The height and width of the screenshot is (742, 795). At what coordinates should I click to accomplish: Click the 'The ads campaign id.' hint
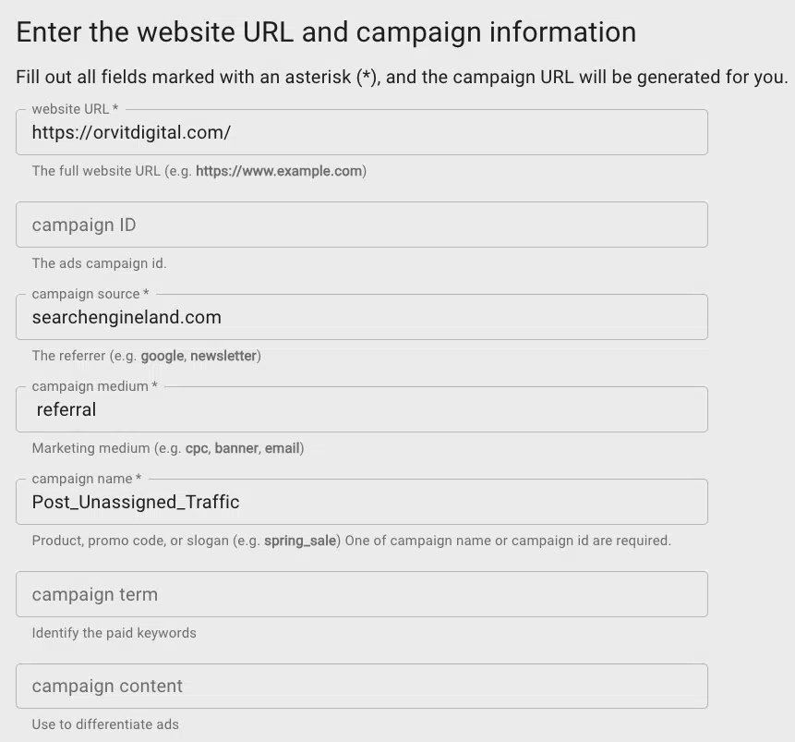point(99,263)
